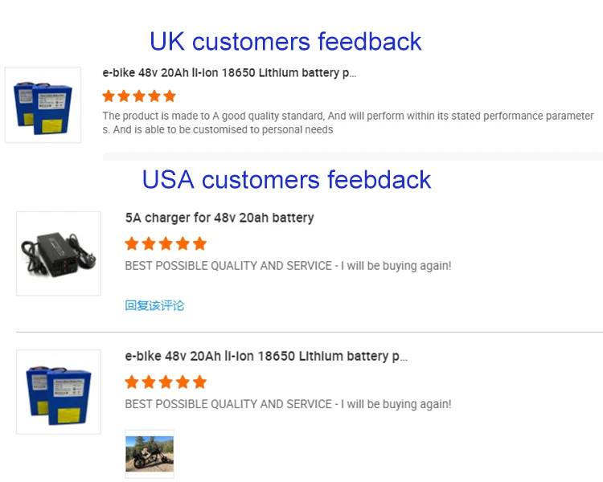
Task: Click the fifth star of the bottom battery review
Action: [x=200, y=382]
